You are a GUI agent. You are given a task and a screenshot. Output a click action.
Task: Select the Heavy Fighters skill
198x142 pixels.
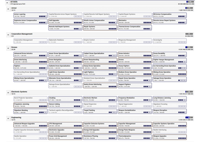[x=135, y=67]
